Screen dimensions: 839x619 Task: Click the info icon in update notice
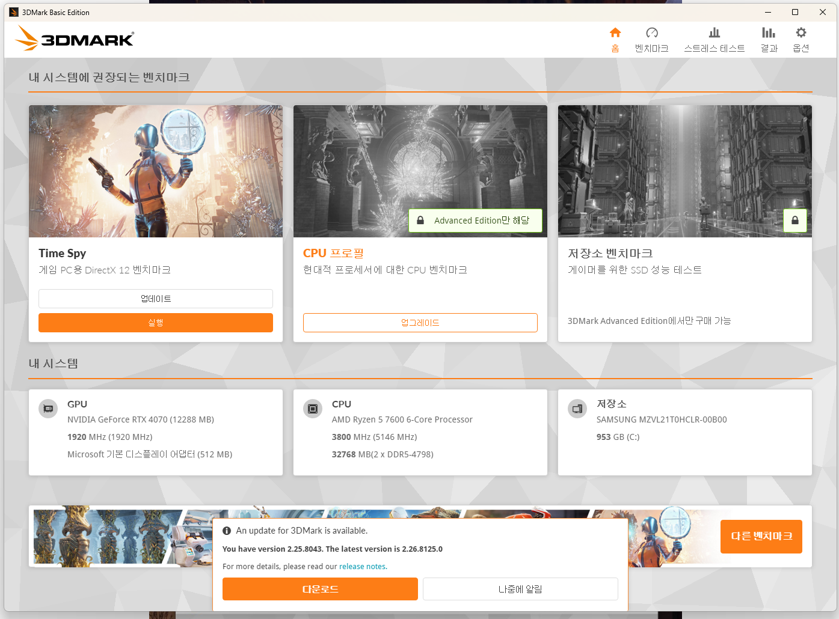[x=227, y=531]
